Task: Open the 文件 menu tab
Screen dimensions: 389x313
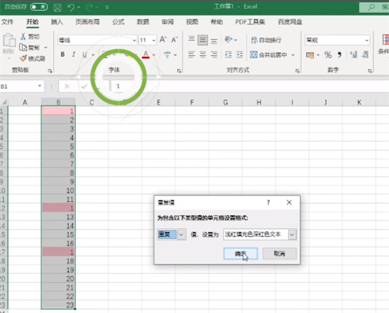Action: click(x=7, y=22)
